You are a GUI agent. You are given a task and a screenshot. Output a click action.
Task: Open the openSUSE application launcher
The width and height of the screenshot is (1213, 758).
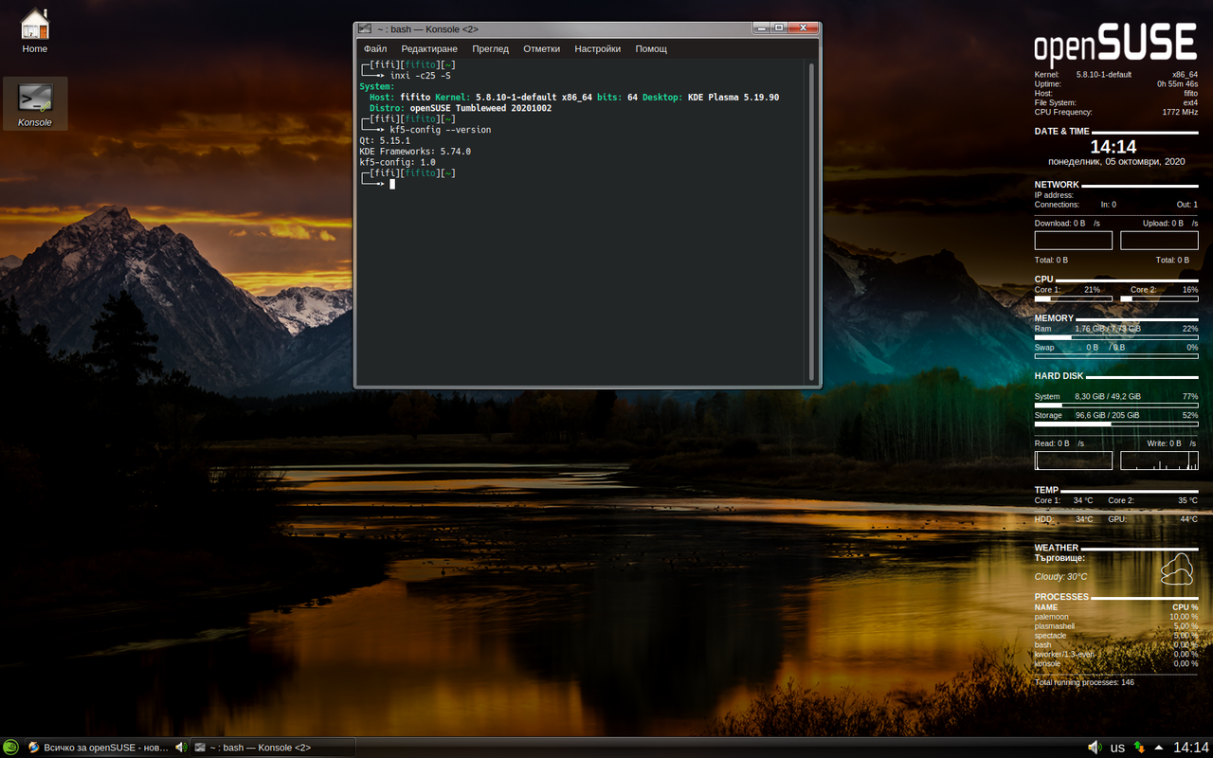tap(10, 748)
